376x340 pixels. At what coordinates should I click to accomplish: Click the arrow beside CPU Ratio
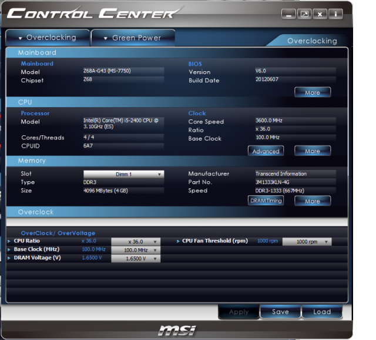pos(9,241)
